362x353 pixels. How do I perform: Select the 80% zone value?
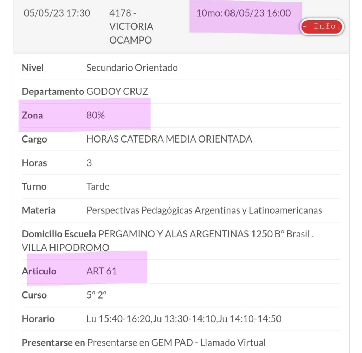tap(95, 115)
